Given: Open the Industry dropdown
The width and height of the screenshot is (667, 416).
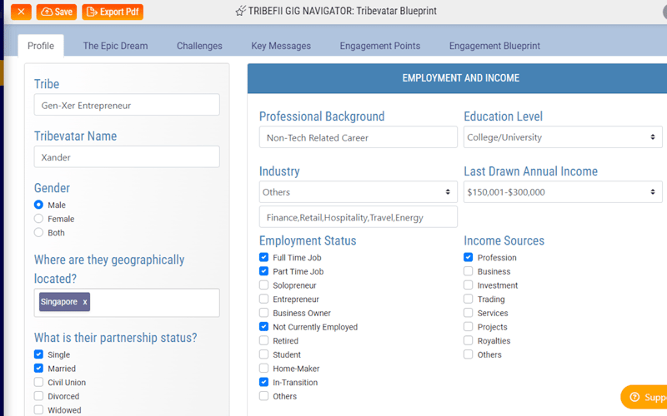Looking at the screenshot, I should point(359,192).
